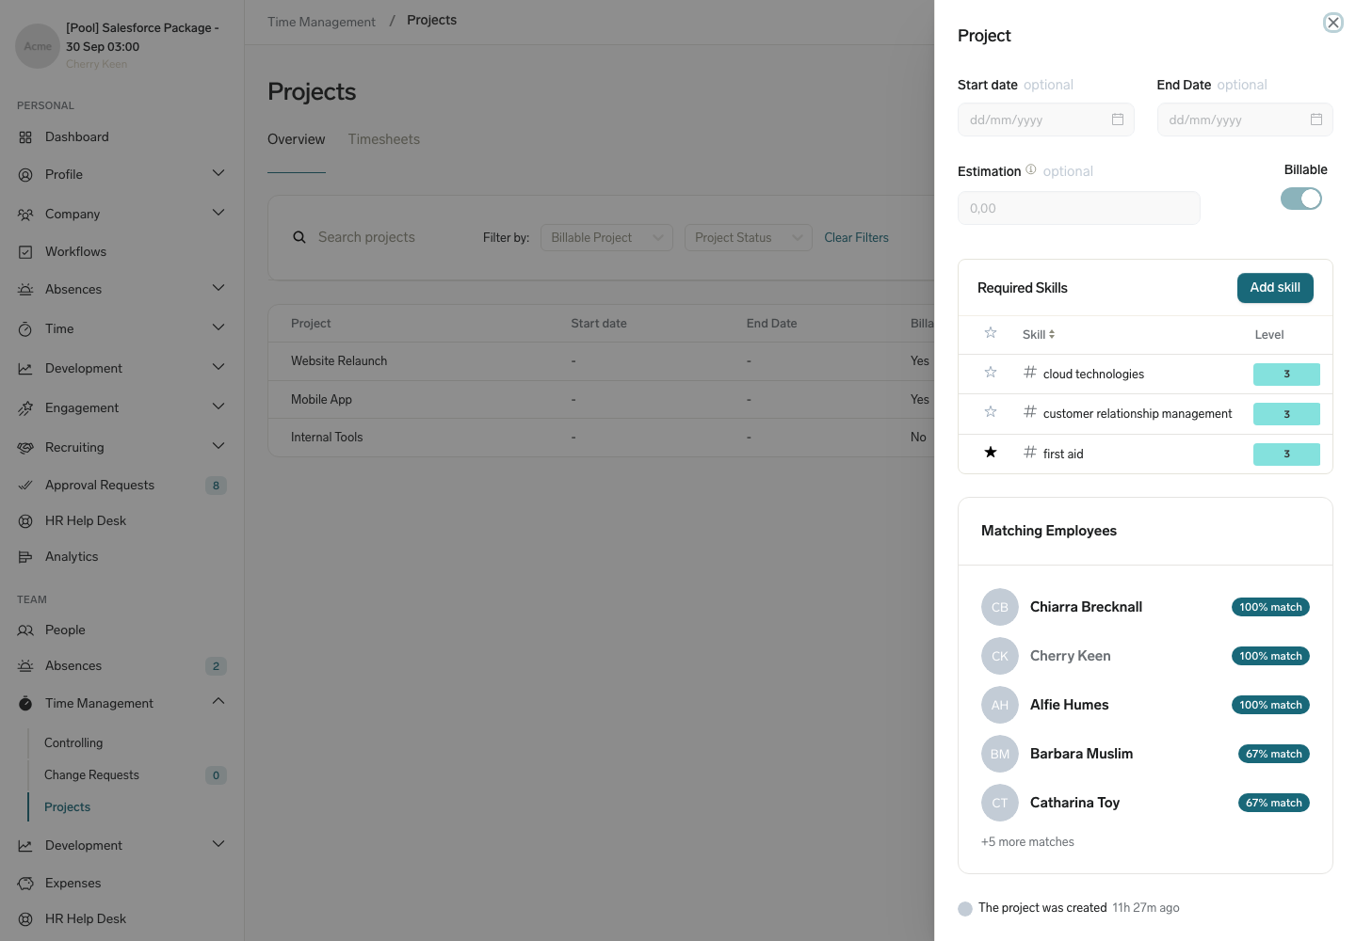Viewport: 1356px width, 941px height.
Task: Open Controlling under Time Management
Action: tap(73, 743)
